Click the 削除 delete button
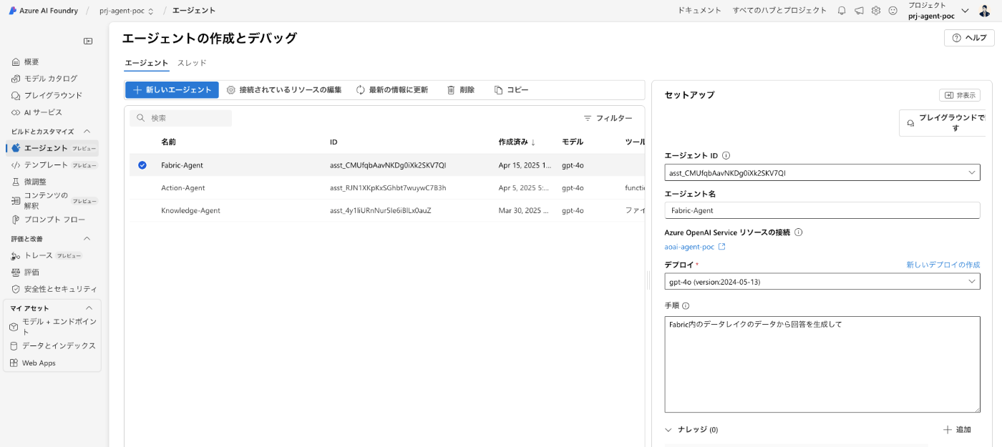The image size is (1002, 447). [x=461, y=90]
